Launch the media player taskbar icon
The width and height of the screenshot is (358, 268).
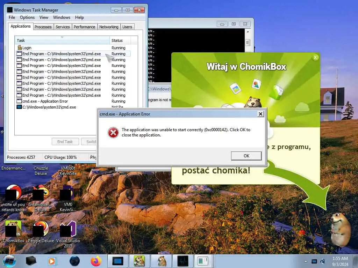[x=52, y=261]
